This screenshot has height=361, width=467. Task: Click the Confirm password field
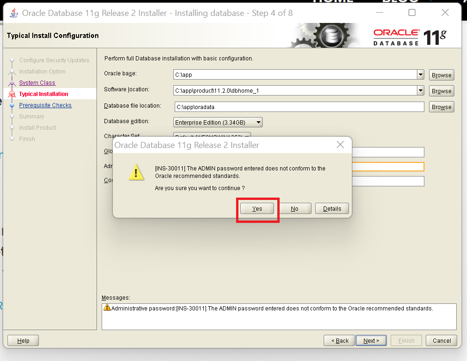(x=388, y=181)
